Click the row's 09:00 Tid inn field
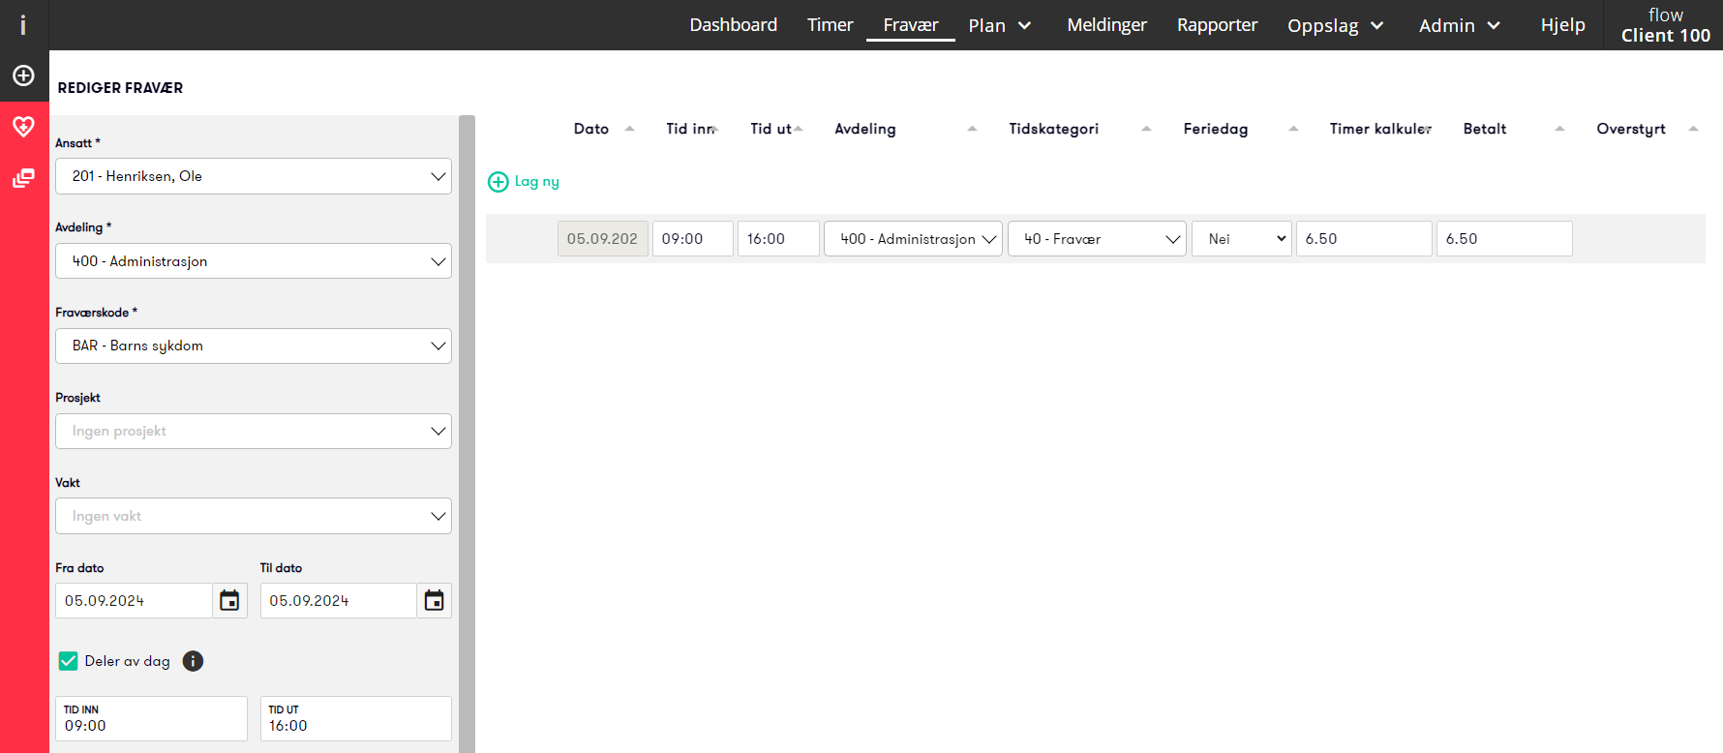The height and width of the screenshot is (753, 1723). (693, 239)
